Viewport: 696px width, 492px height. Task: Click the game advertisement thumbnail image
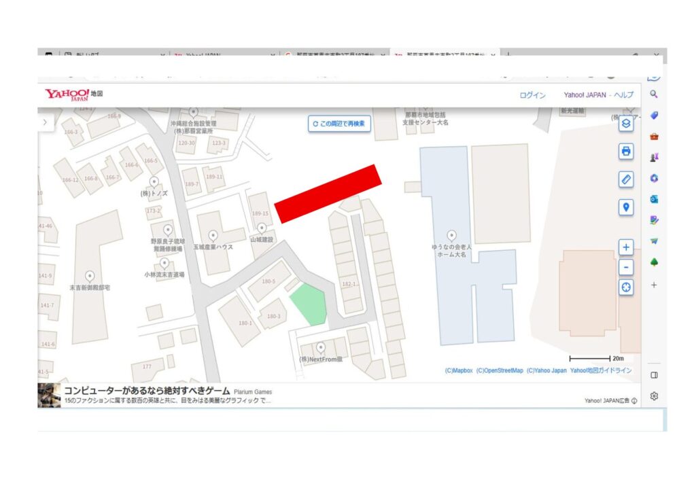click(49, 396)
